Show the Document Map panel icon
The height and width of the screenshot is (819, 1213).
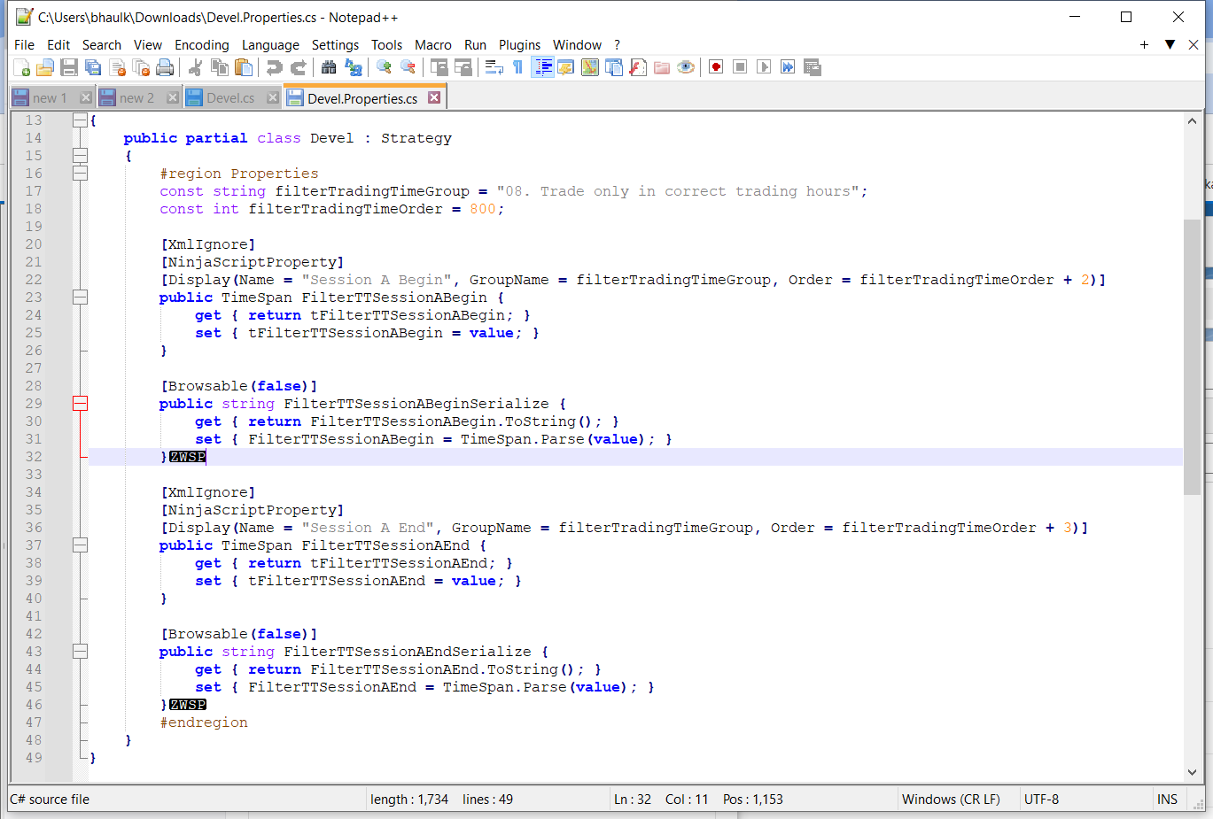(589, 67)
